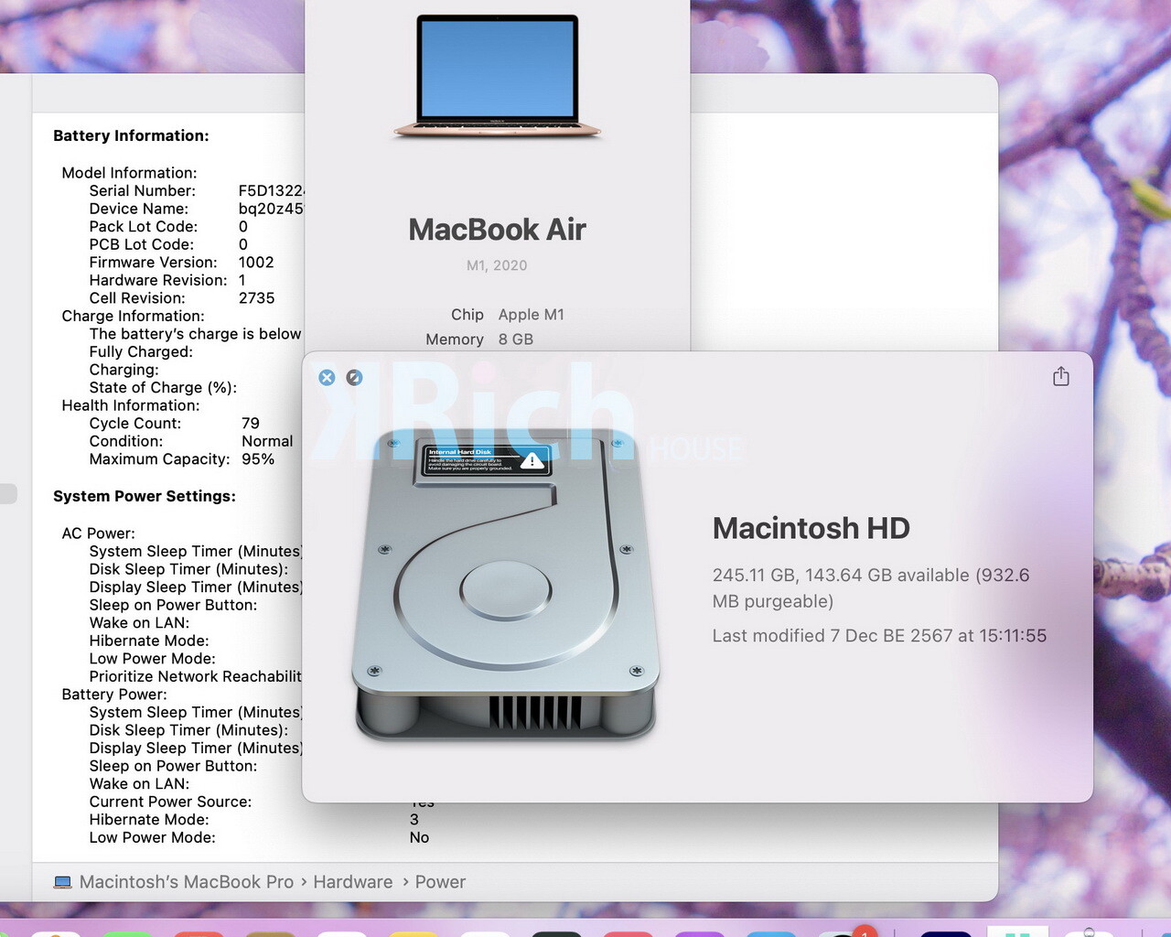Click the Battery Power label
Image resolution: width=1171 pixels, height=937 pixels.
(x=114, y=695)
